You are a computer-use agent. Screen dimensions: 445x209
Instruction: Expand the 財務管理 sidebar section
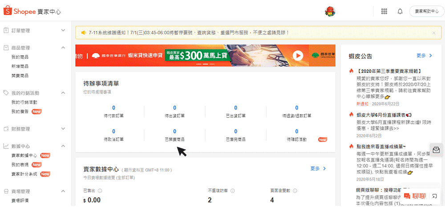click(63, 129)
